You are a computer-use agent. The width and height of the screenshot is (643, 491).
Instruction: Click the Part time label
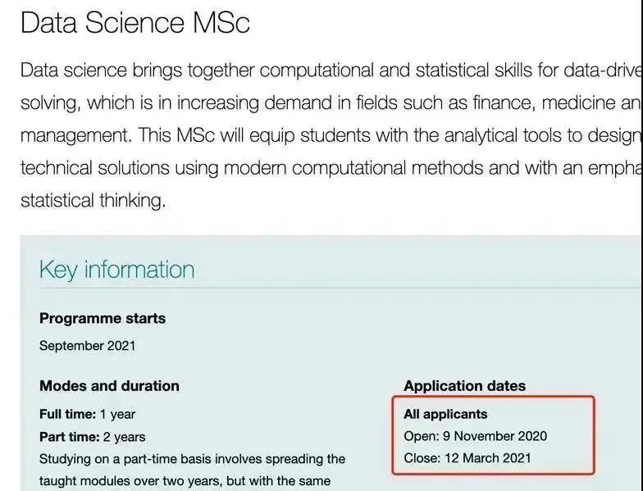[69, 436]
